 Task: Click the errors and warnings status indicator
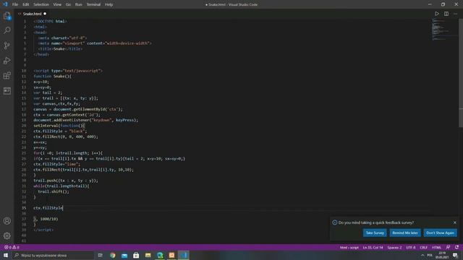coord(12,247)
